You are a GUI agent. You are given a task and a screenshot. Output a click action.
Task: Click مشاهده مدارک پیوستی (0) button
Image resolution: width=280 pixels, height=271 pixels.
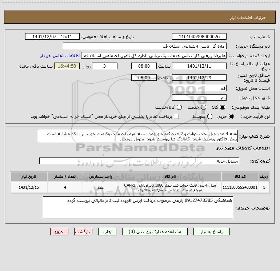click(x=155, y=232)
